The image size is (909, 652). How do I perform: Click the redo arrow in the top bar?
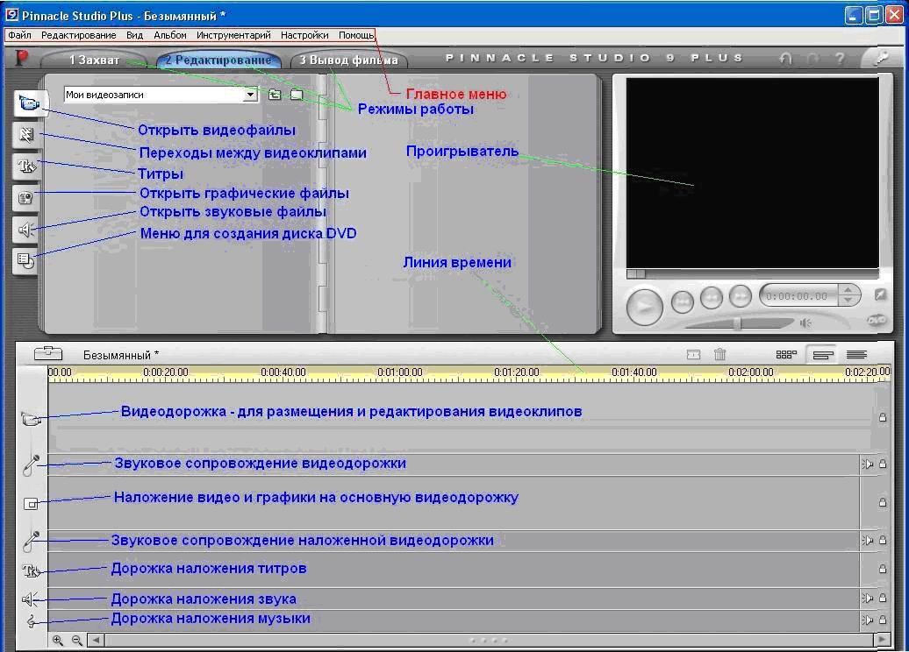pos(812,59)
